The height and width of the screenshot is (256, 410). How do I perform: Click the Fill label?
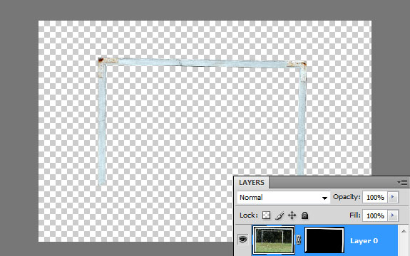tap(354, 215)
